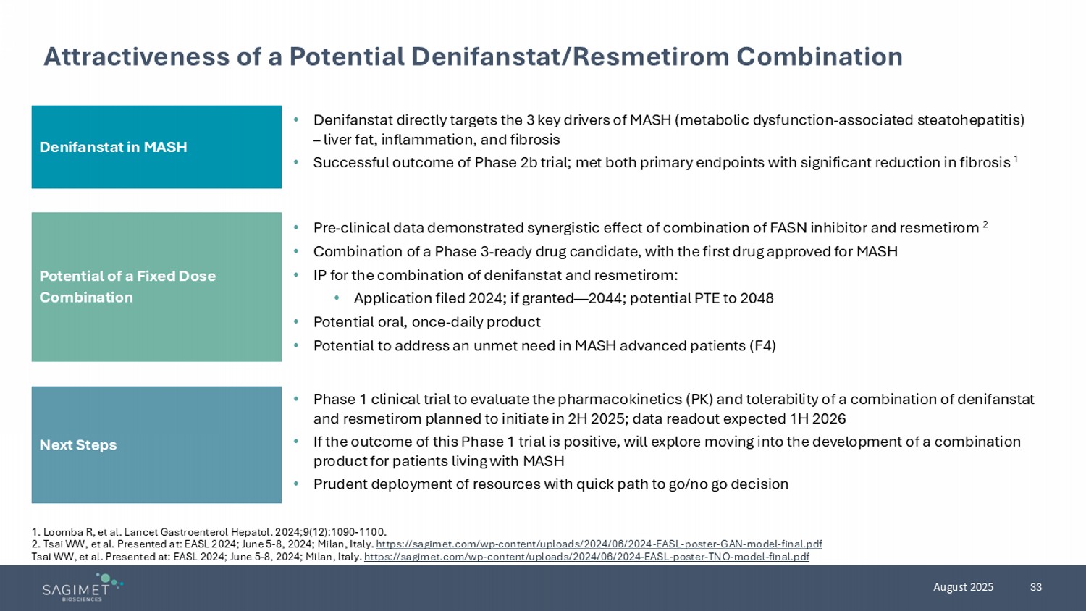Click the bullet "Successful outcome of Phase 2b trial"
The image size is (1086, 611).
tap(665, 162)
